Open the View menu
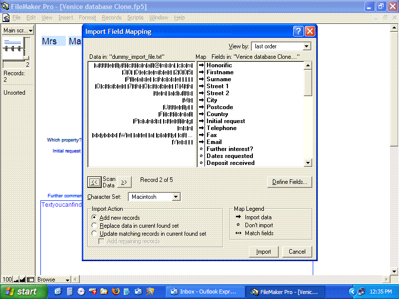The height and width of the screenshot is (299, 399). coord(47,17)
